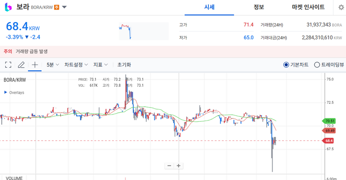This screenshot has width=346, height=180.
Task: Open the 마켓 인사이트 tab
Action: coord(308,7)
